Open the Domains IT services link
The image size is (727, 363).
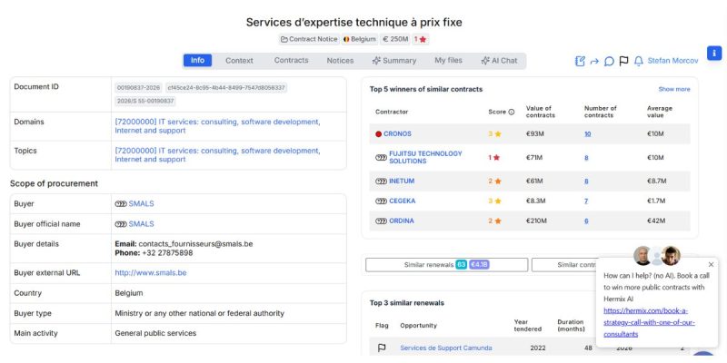(x=217, y=126)
